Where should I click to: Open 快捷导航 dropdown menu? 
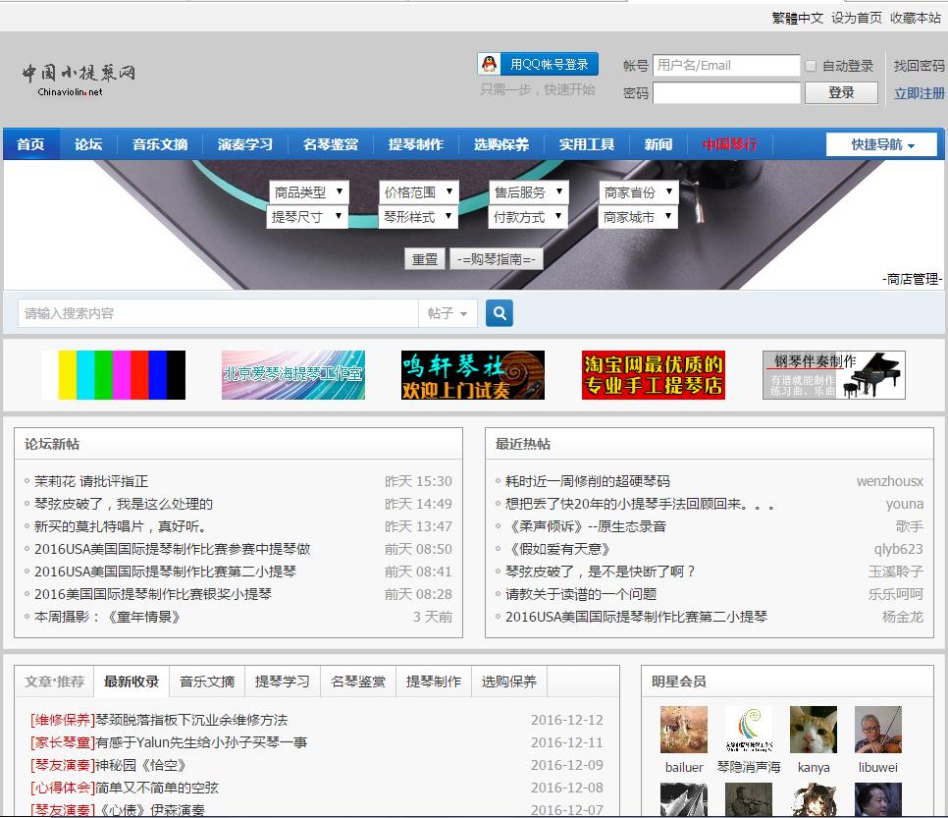click(x=882, y=144)
